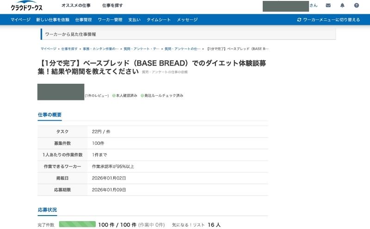Click the refresh icon beside ワーカーメニューに切り替える
This screenshot has height=229, width=370.
click(299, 19)
